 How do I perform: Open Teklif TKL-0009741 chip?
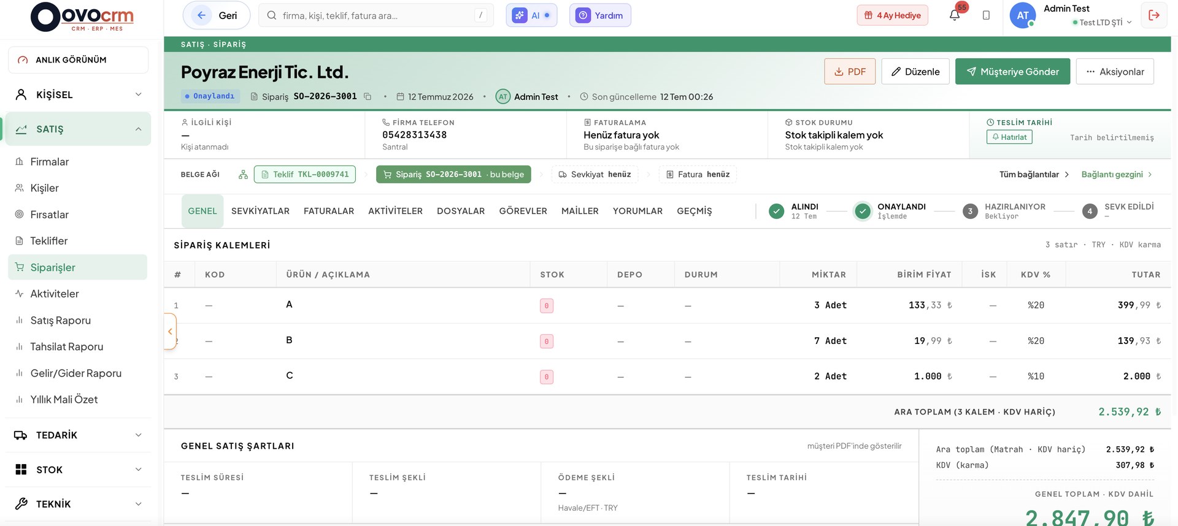[305, 175]
